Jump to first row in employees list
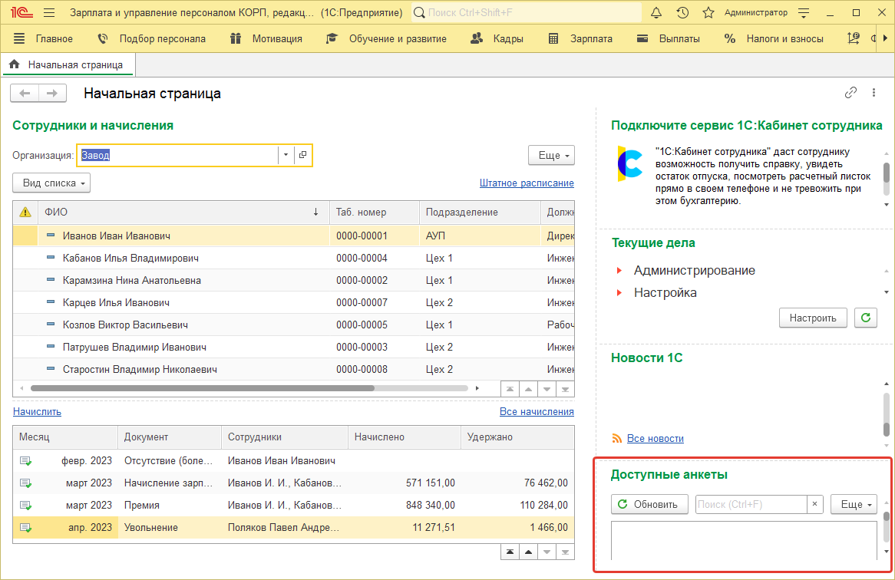The width and height of the screenshot is (895, 580). (510, 389)
